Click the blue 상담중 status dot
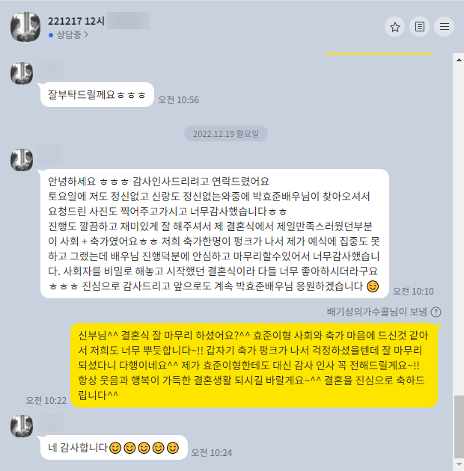Viewport: 464px width, 471px height. pos(51,35)
